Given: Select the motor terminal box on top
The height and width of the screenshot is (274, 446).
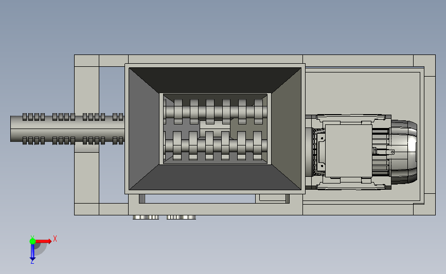Looking at the screenshot, I should pos(348,151).
